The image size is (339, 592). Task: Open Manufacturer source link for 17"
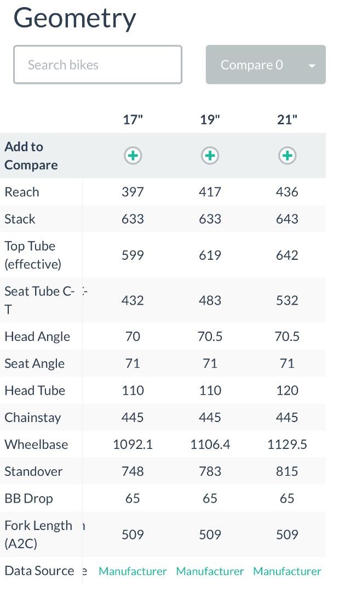[x=133, y=571]
